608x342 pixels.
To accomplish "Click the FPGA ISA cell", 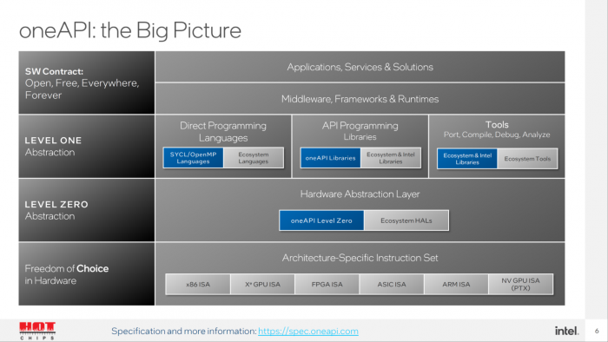I will click(327, 285).
